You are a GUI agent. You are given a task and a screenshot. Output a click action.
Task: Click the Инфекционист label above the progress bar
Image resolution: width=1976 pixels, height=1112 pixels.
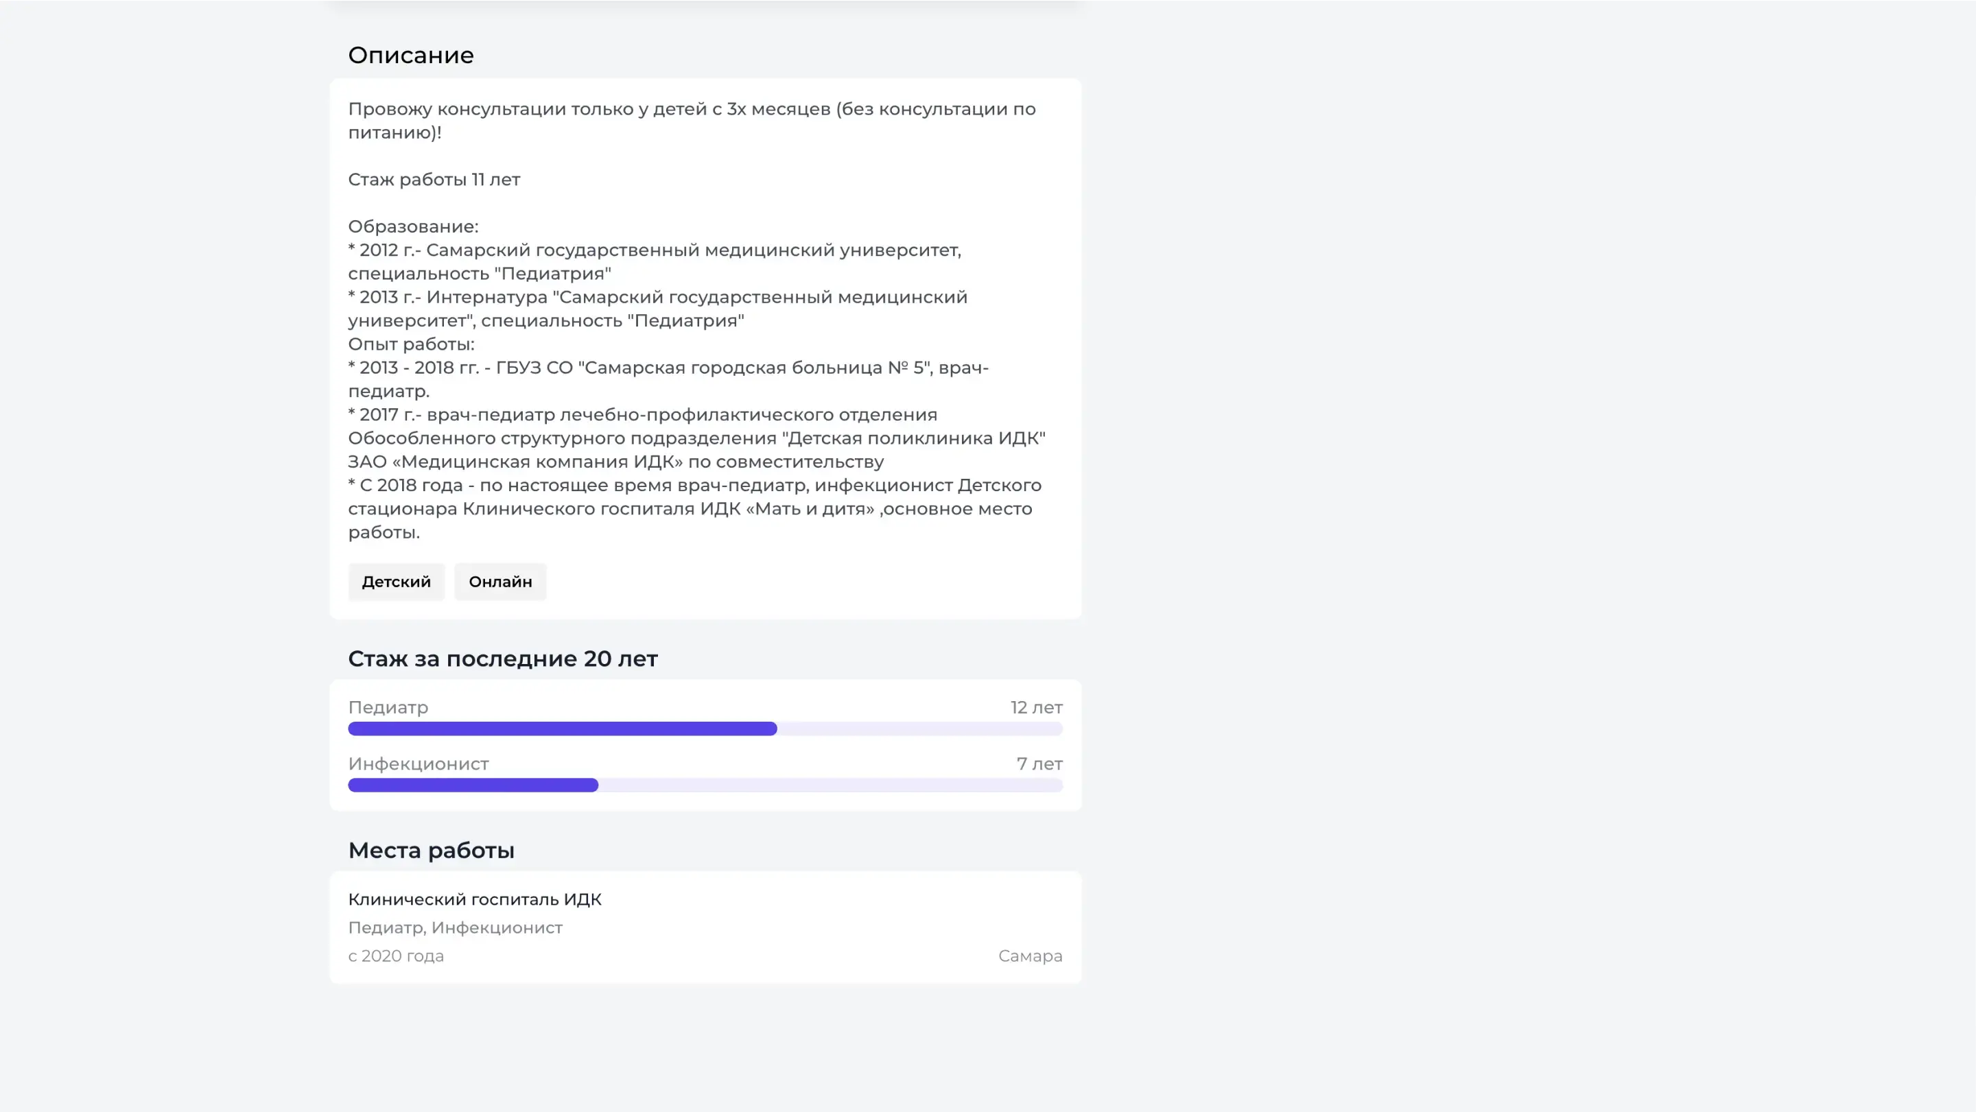418,764
